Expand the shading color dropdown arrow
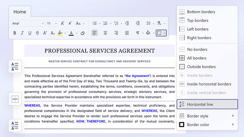This screenshot has height=137, width=244. click(153, 33)
